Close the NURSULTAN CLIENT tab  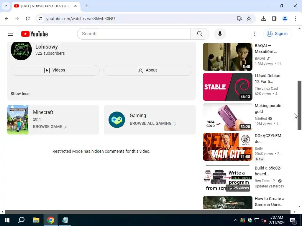[x=75, y=6]
